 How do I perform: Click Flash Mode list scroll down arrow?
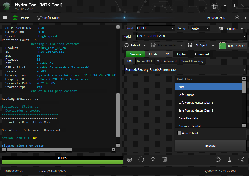[244, 125]
